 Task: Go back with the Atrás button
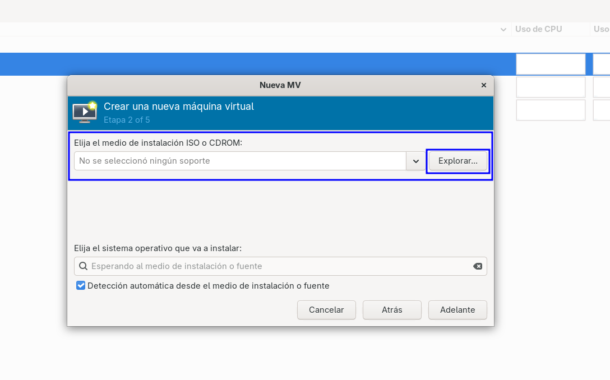[x=392, y=310]
